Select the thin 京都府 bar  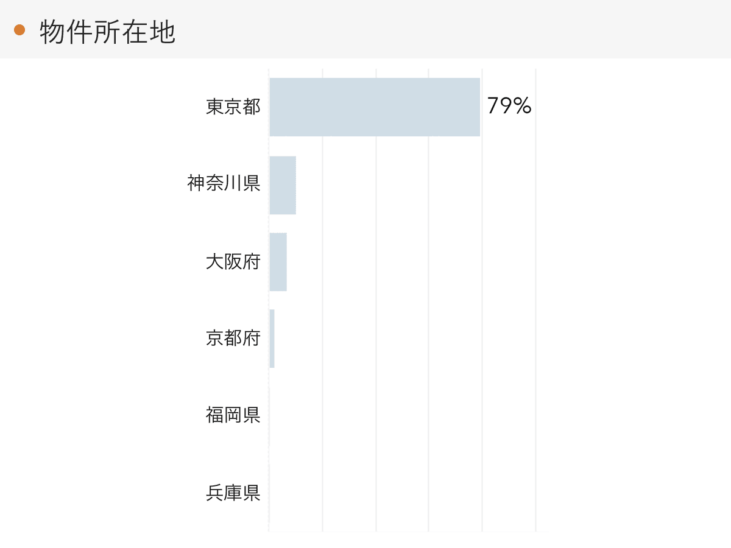(272, 339)
